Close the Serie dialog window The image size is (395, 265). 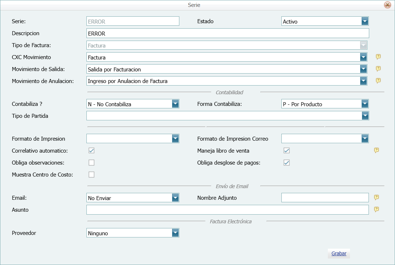[387, 5]
